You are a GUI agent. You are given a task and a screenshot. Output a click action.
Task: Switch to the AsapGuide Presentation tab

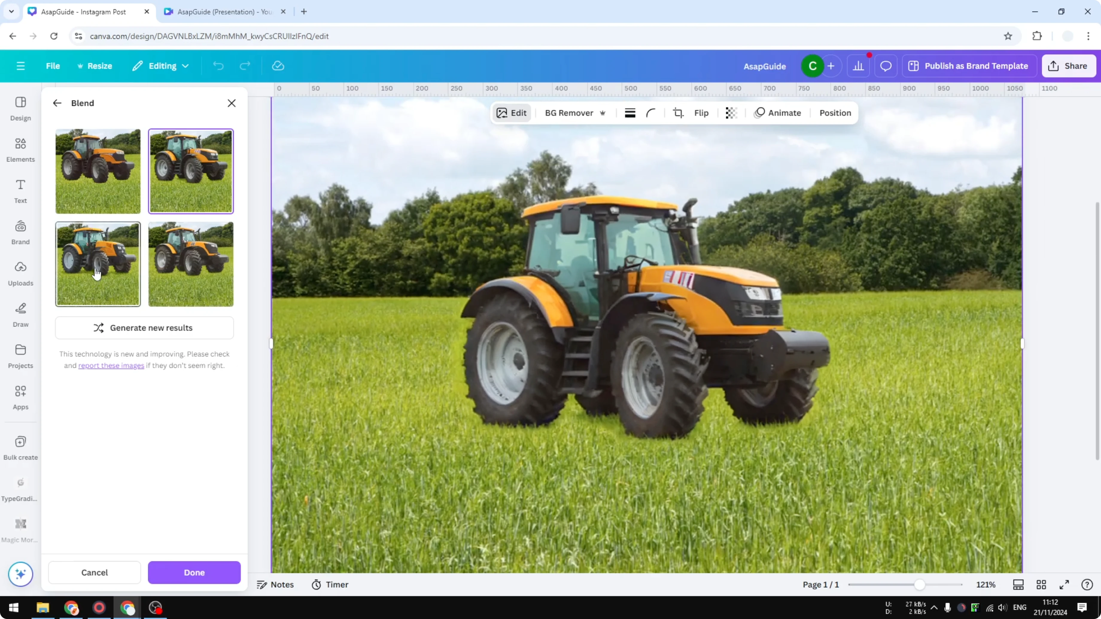coord(222,12)
